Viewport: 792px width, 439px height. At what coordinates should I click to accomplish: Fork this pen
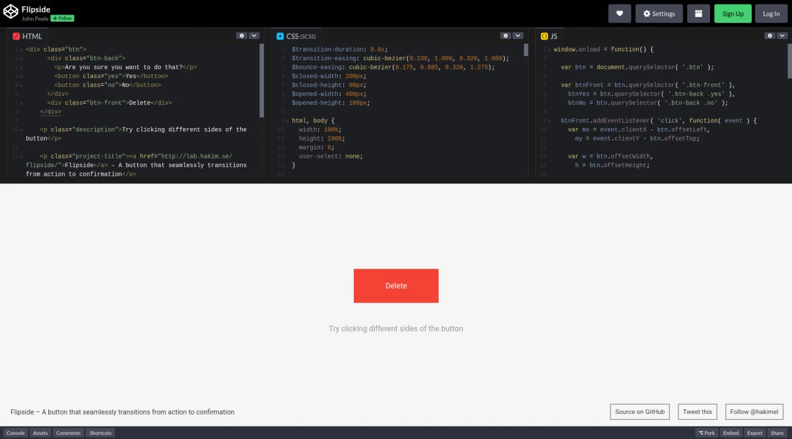click(x=706, y=433)
